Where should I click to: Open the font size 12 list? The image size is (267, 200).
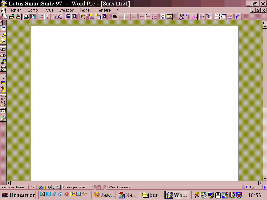pyautogui.click(x=33, y=187)
